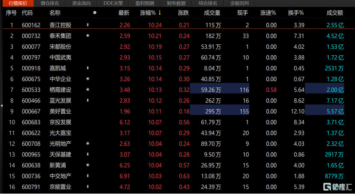Select stock name 美好置业

pos(60,112)
